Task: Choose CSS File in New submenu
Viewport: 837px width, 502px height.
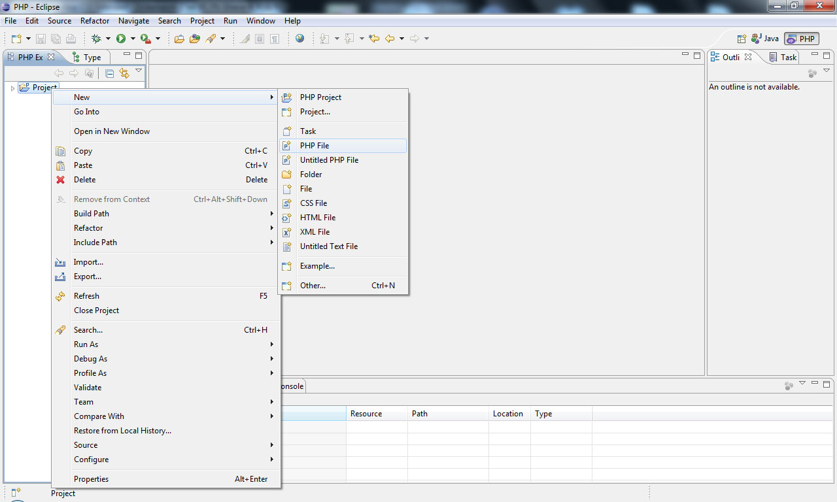Action: 343,203
